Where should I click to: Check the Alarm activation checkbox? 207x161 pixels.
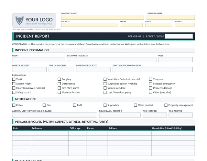click(60, 92)
